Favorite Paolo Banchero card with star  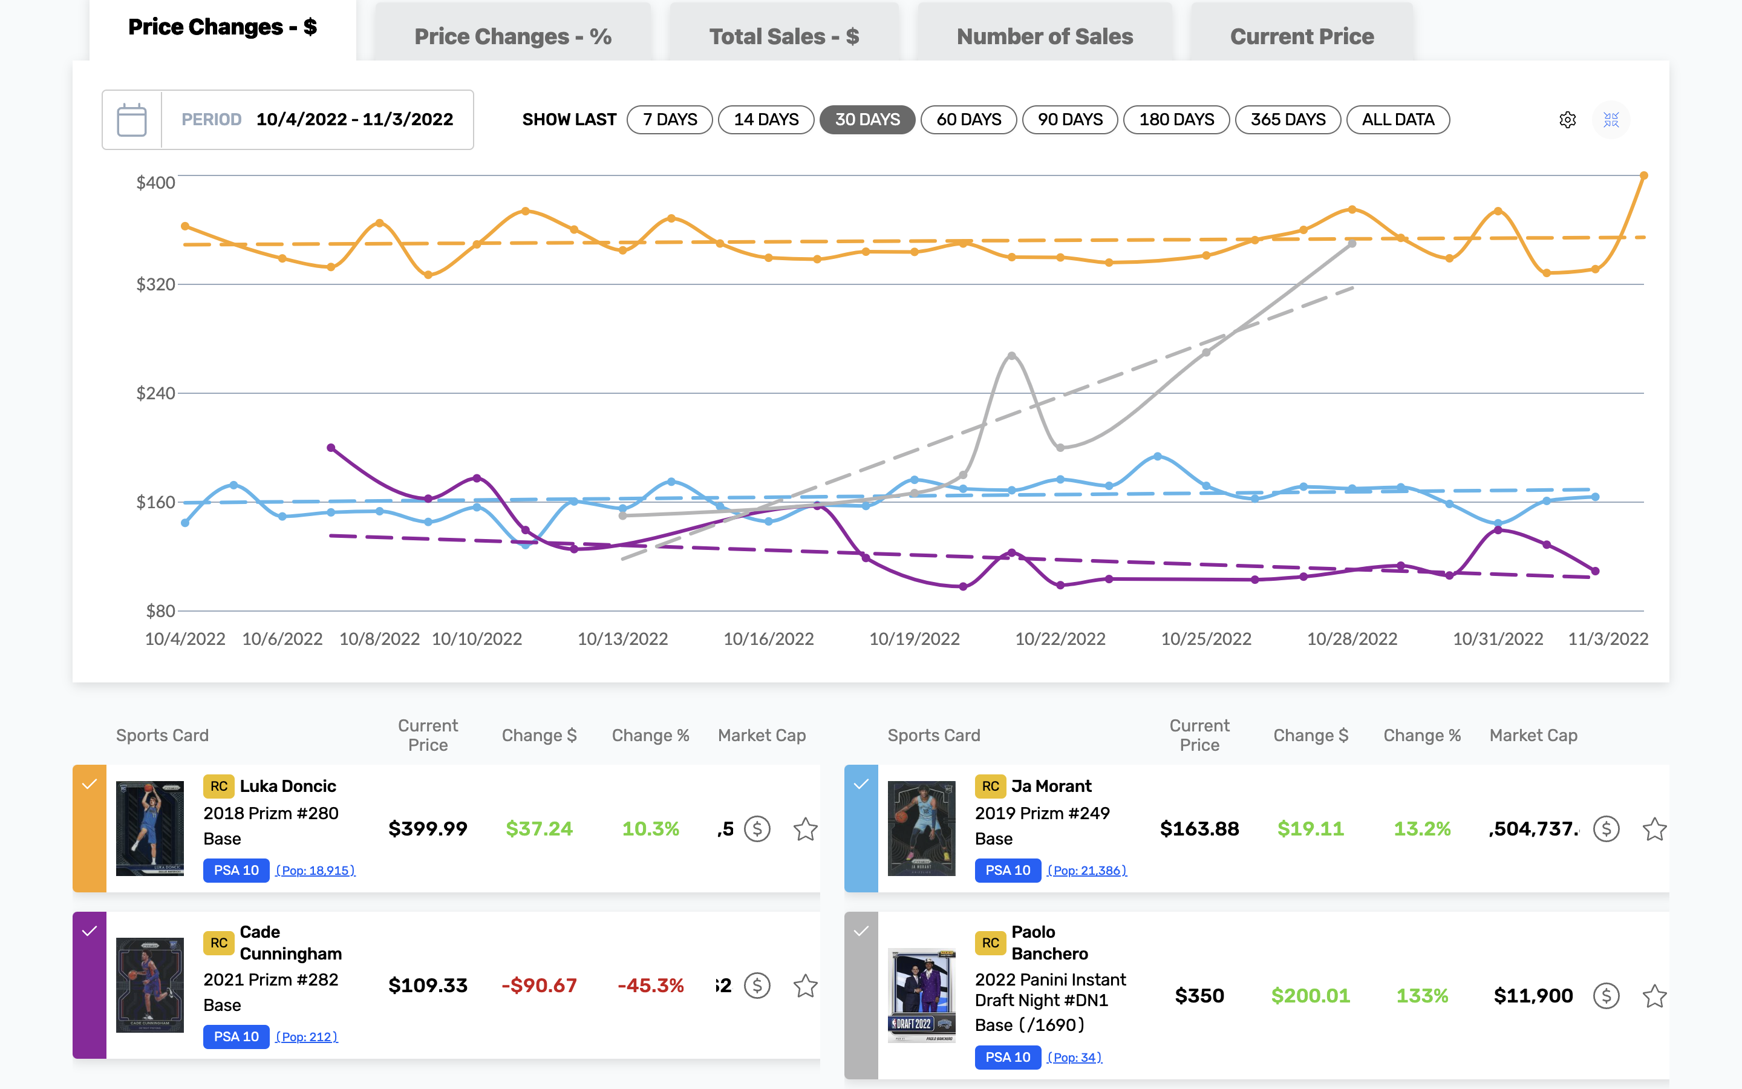tap(1655, 996)
